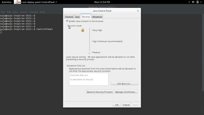Click the Exception Site List heading

pos(76,65)
